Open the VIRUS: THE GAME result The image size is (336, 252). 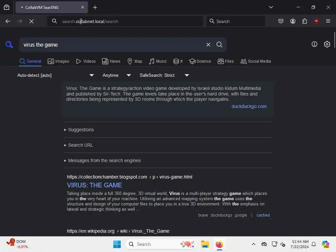(94, 185)
